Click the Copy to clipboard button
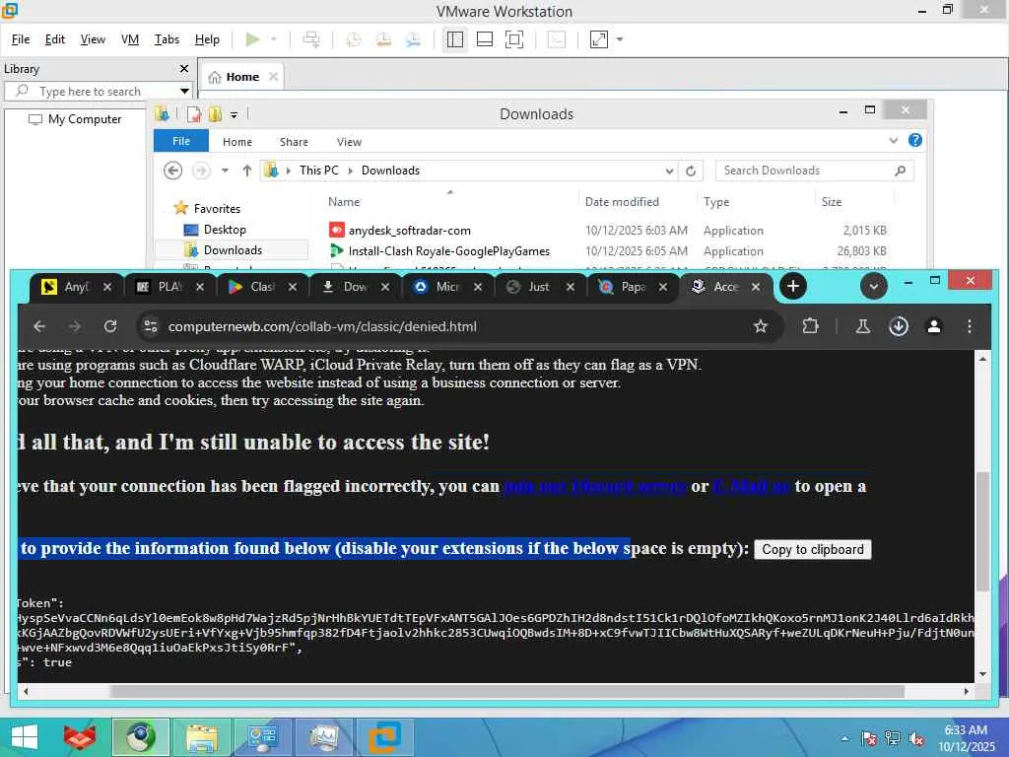The width and height of the screenshot is (1009, 757). point(813,550)
